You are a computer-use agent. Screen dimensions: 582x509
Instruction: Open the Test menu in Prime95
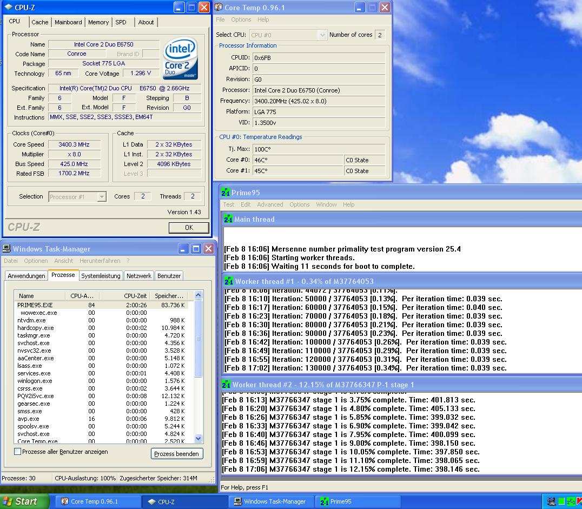229,204
